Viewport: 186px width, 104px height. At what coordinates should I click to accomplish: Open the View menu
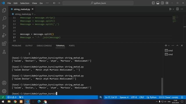click(34, 3)
